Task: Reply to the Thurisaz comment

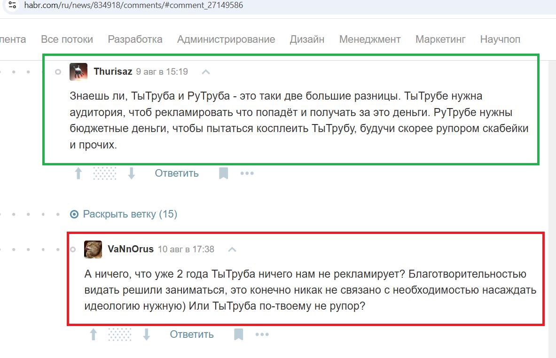Action: click(177, 173)
